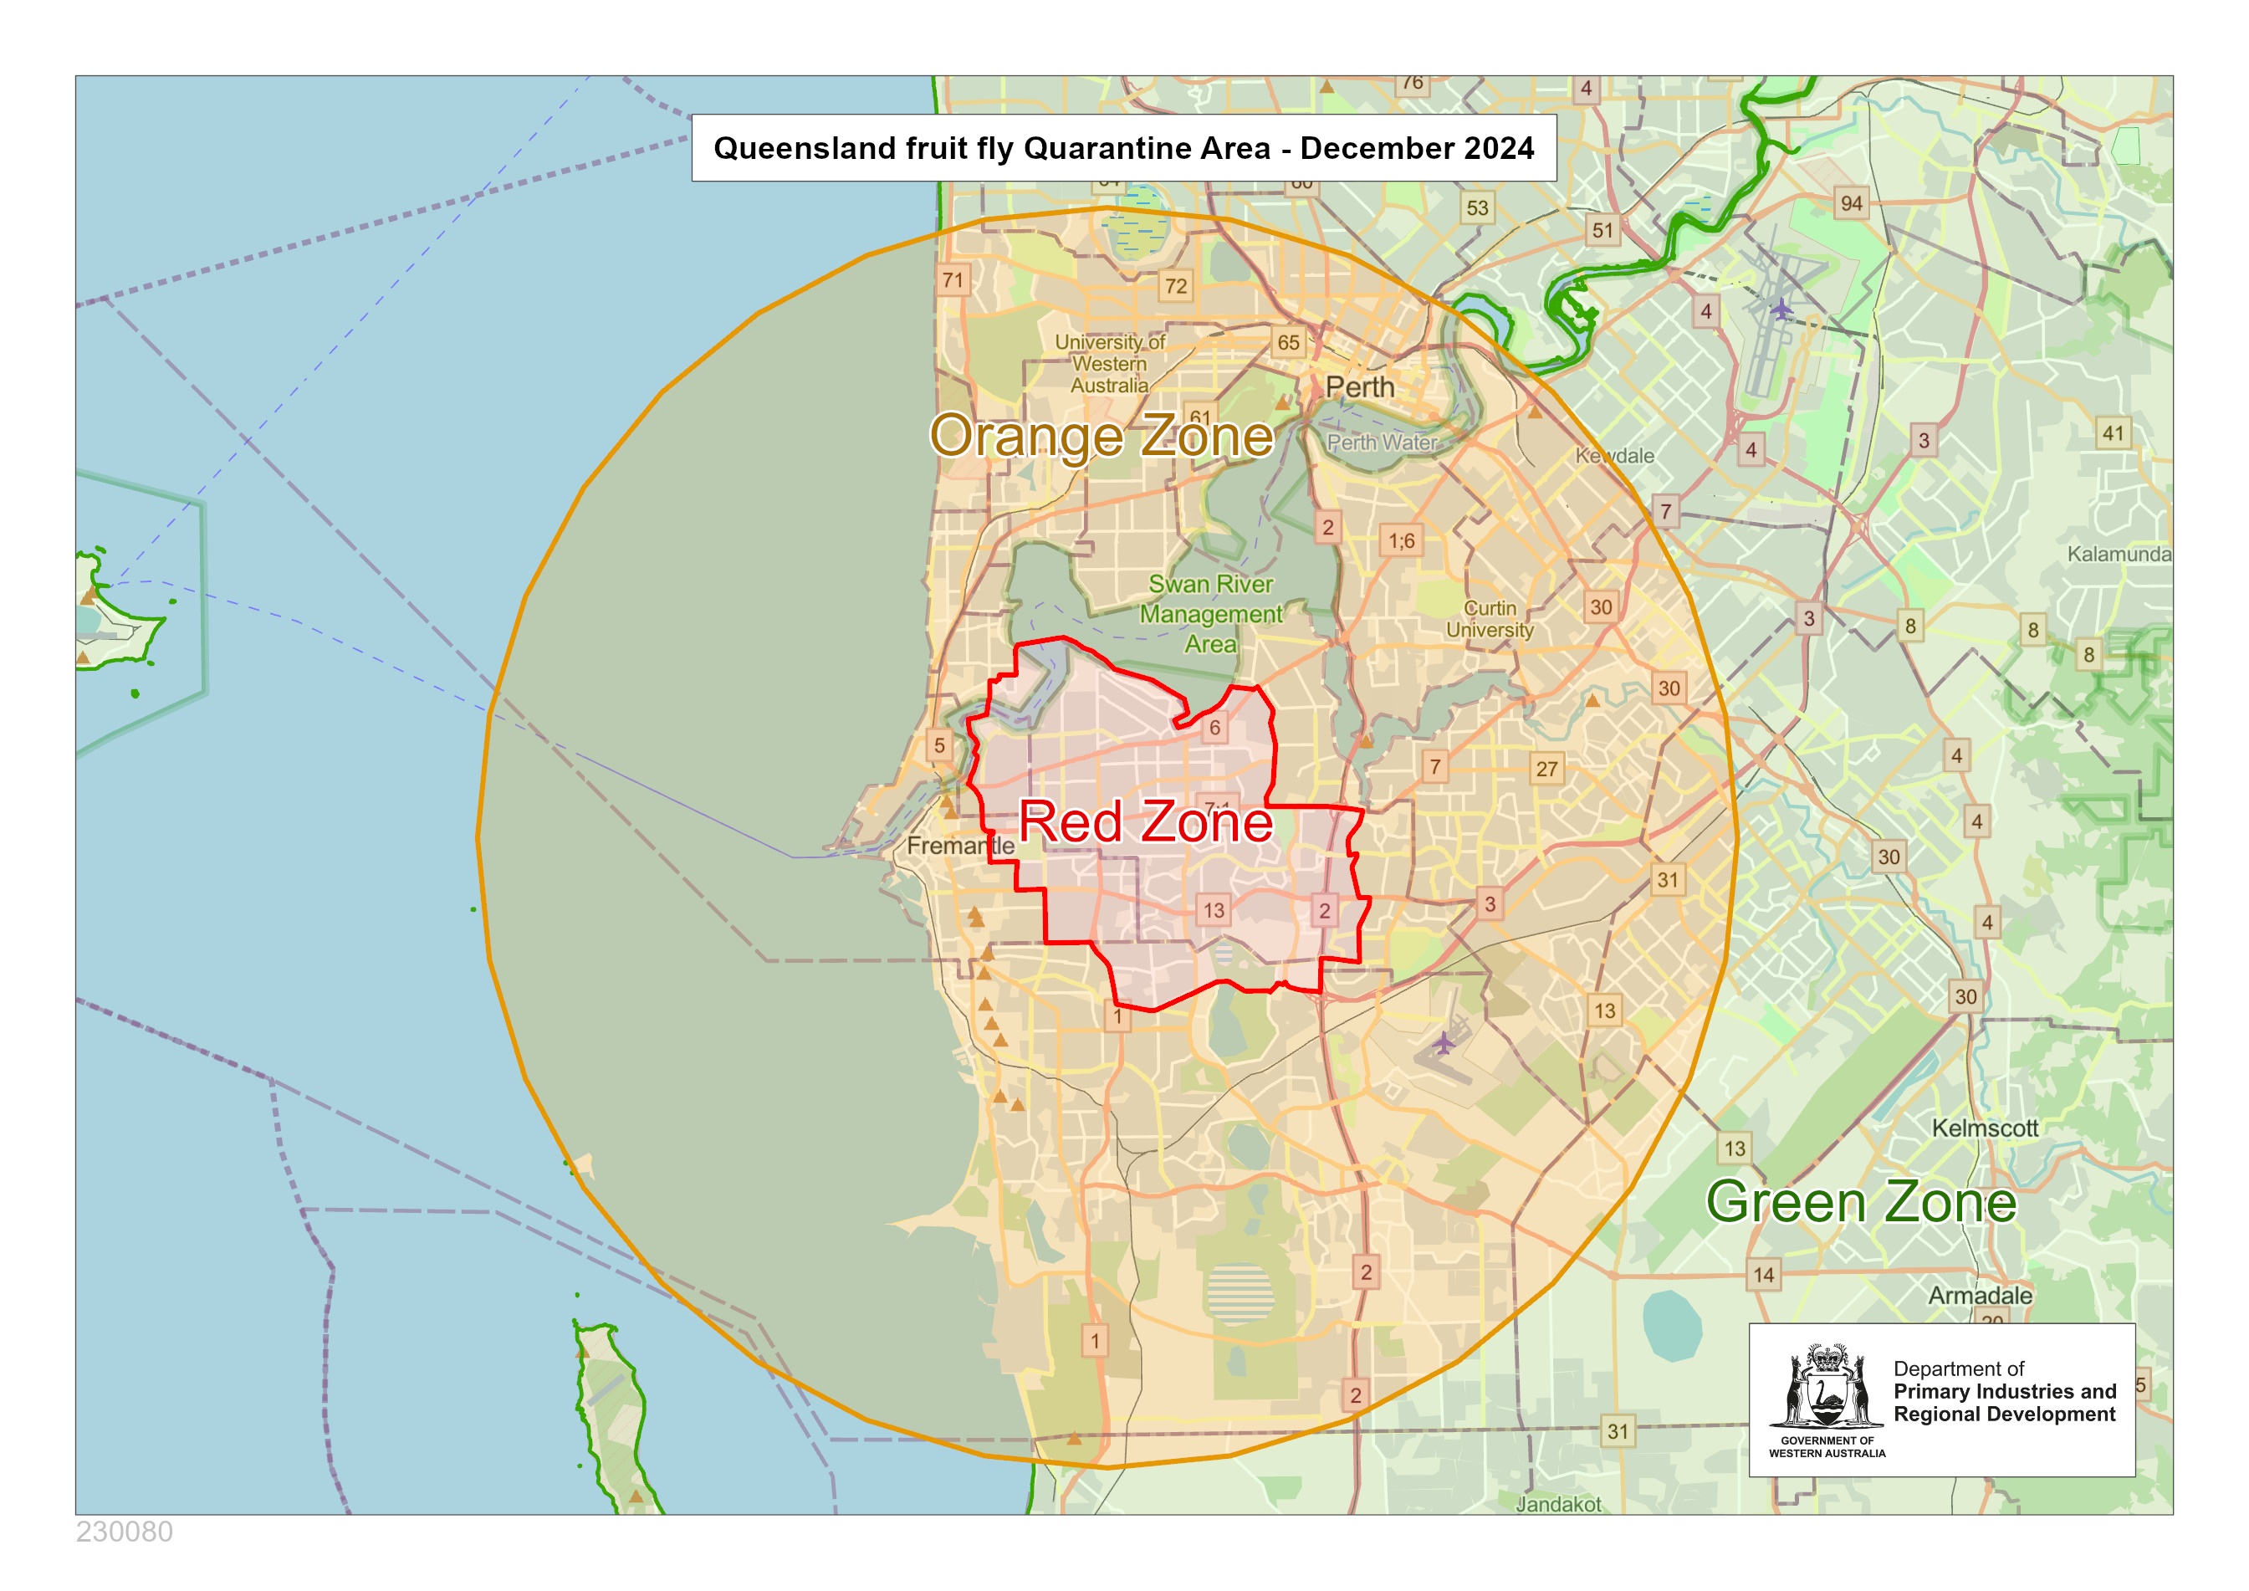This screenshot has height=1591, width=2249.
Task: Click the route 41 shield
Action: [x=2114, y=433]
